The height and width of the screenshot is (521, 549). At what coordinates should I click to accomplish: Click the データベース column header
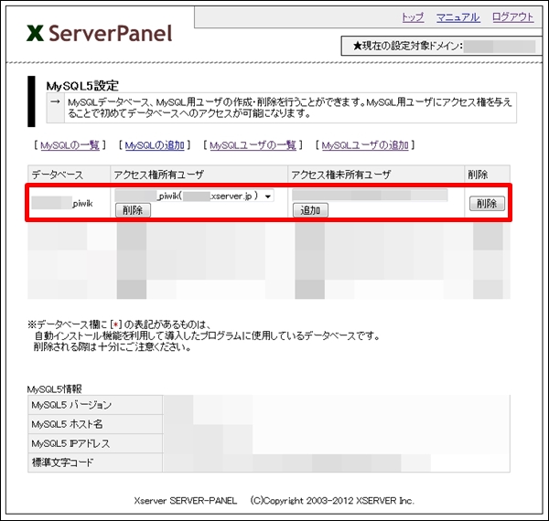[69, 175]
